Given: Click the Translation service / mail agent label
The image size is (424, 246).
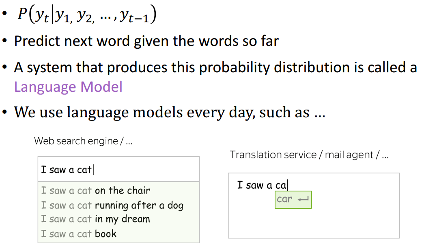Looking at the screenshot, I should (x=309, y=155).
